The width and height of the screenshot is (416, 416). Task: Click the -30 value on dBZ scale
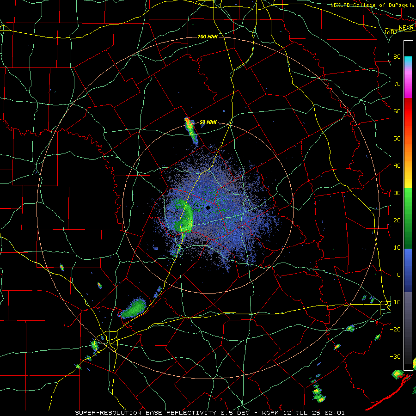pos(395,356)
